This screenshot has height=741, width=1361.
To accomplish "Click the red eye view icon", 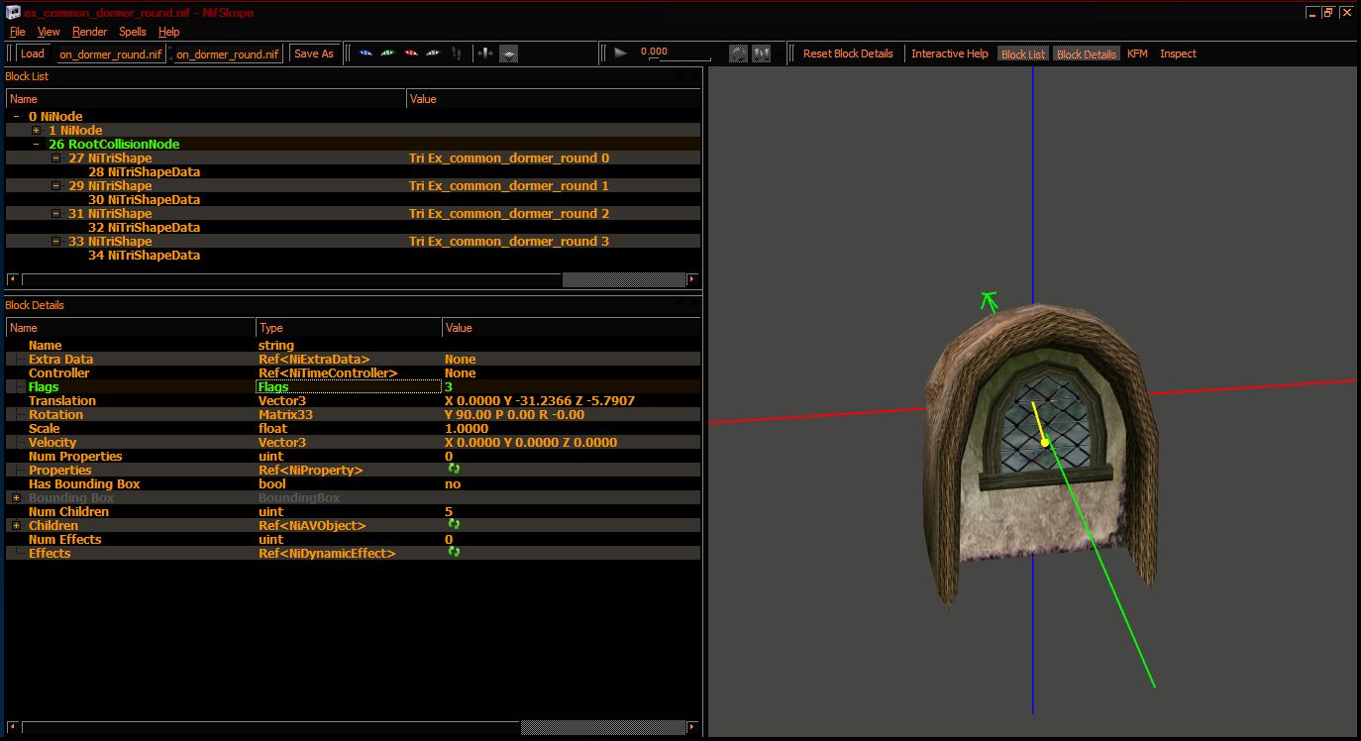I will click(x=411, y=53).
